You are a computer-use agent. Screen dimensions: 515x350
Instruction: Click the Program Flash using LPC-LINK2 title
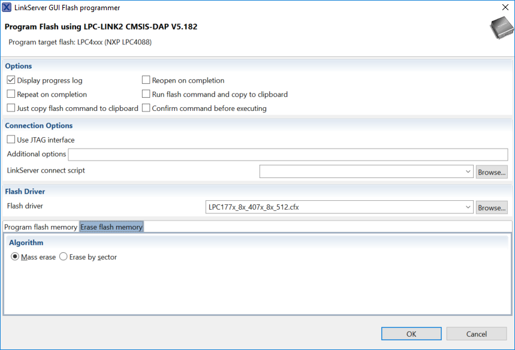point(101,26)
